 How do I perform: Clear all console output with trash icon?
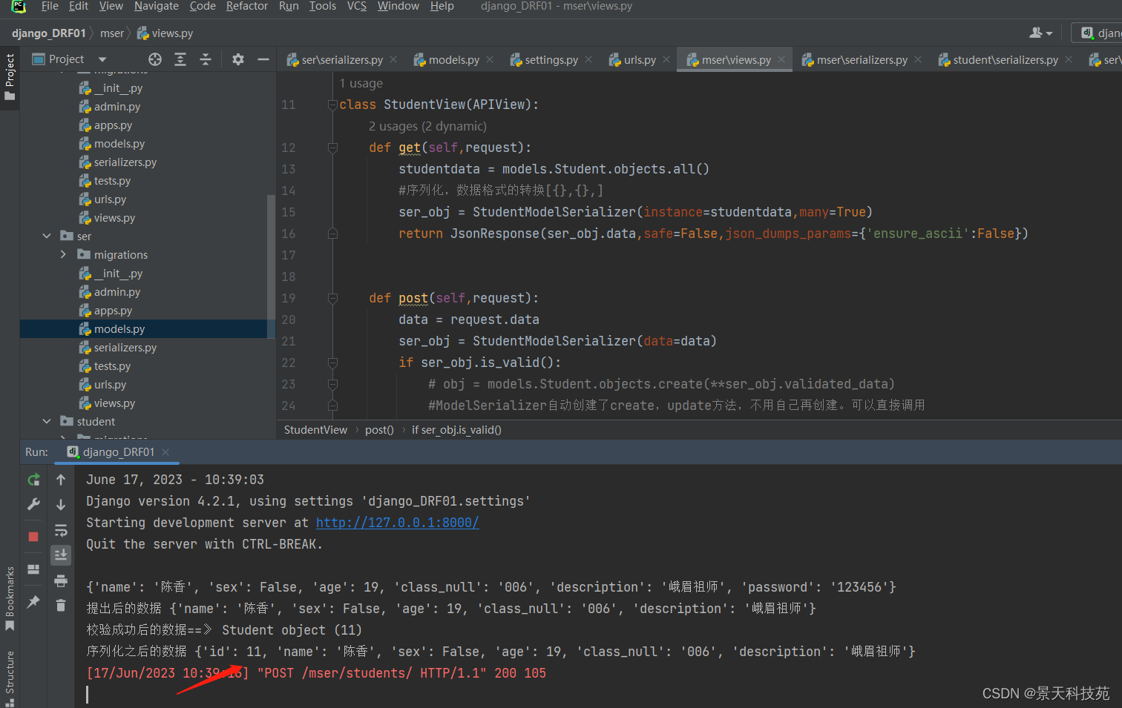click(x=61, y=606)
